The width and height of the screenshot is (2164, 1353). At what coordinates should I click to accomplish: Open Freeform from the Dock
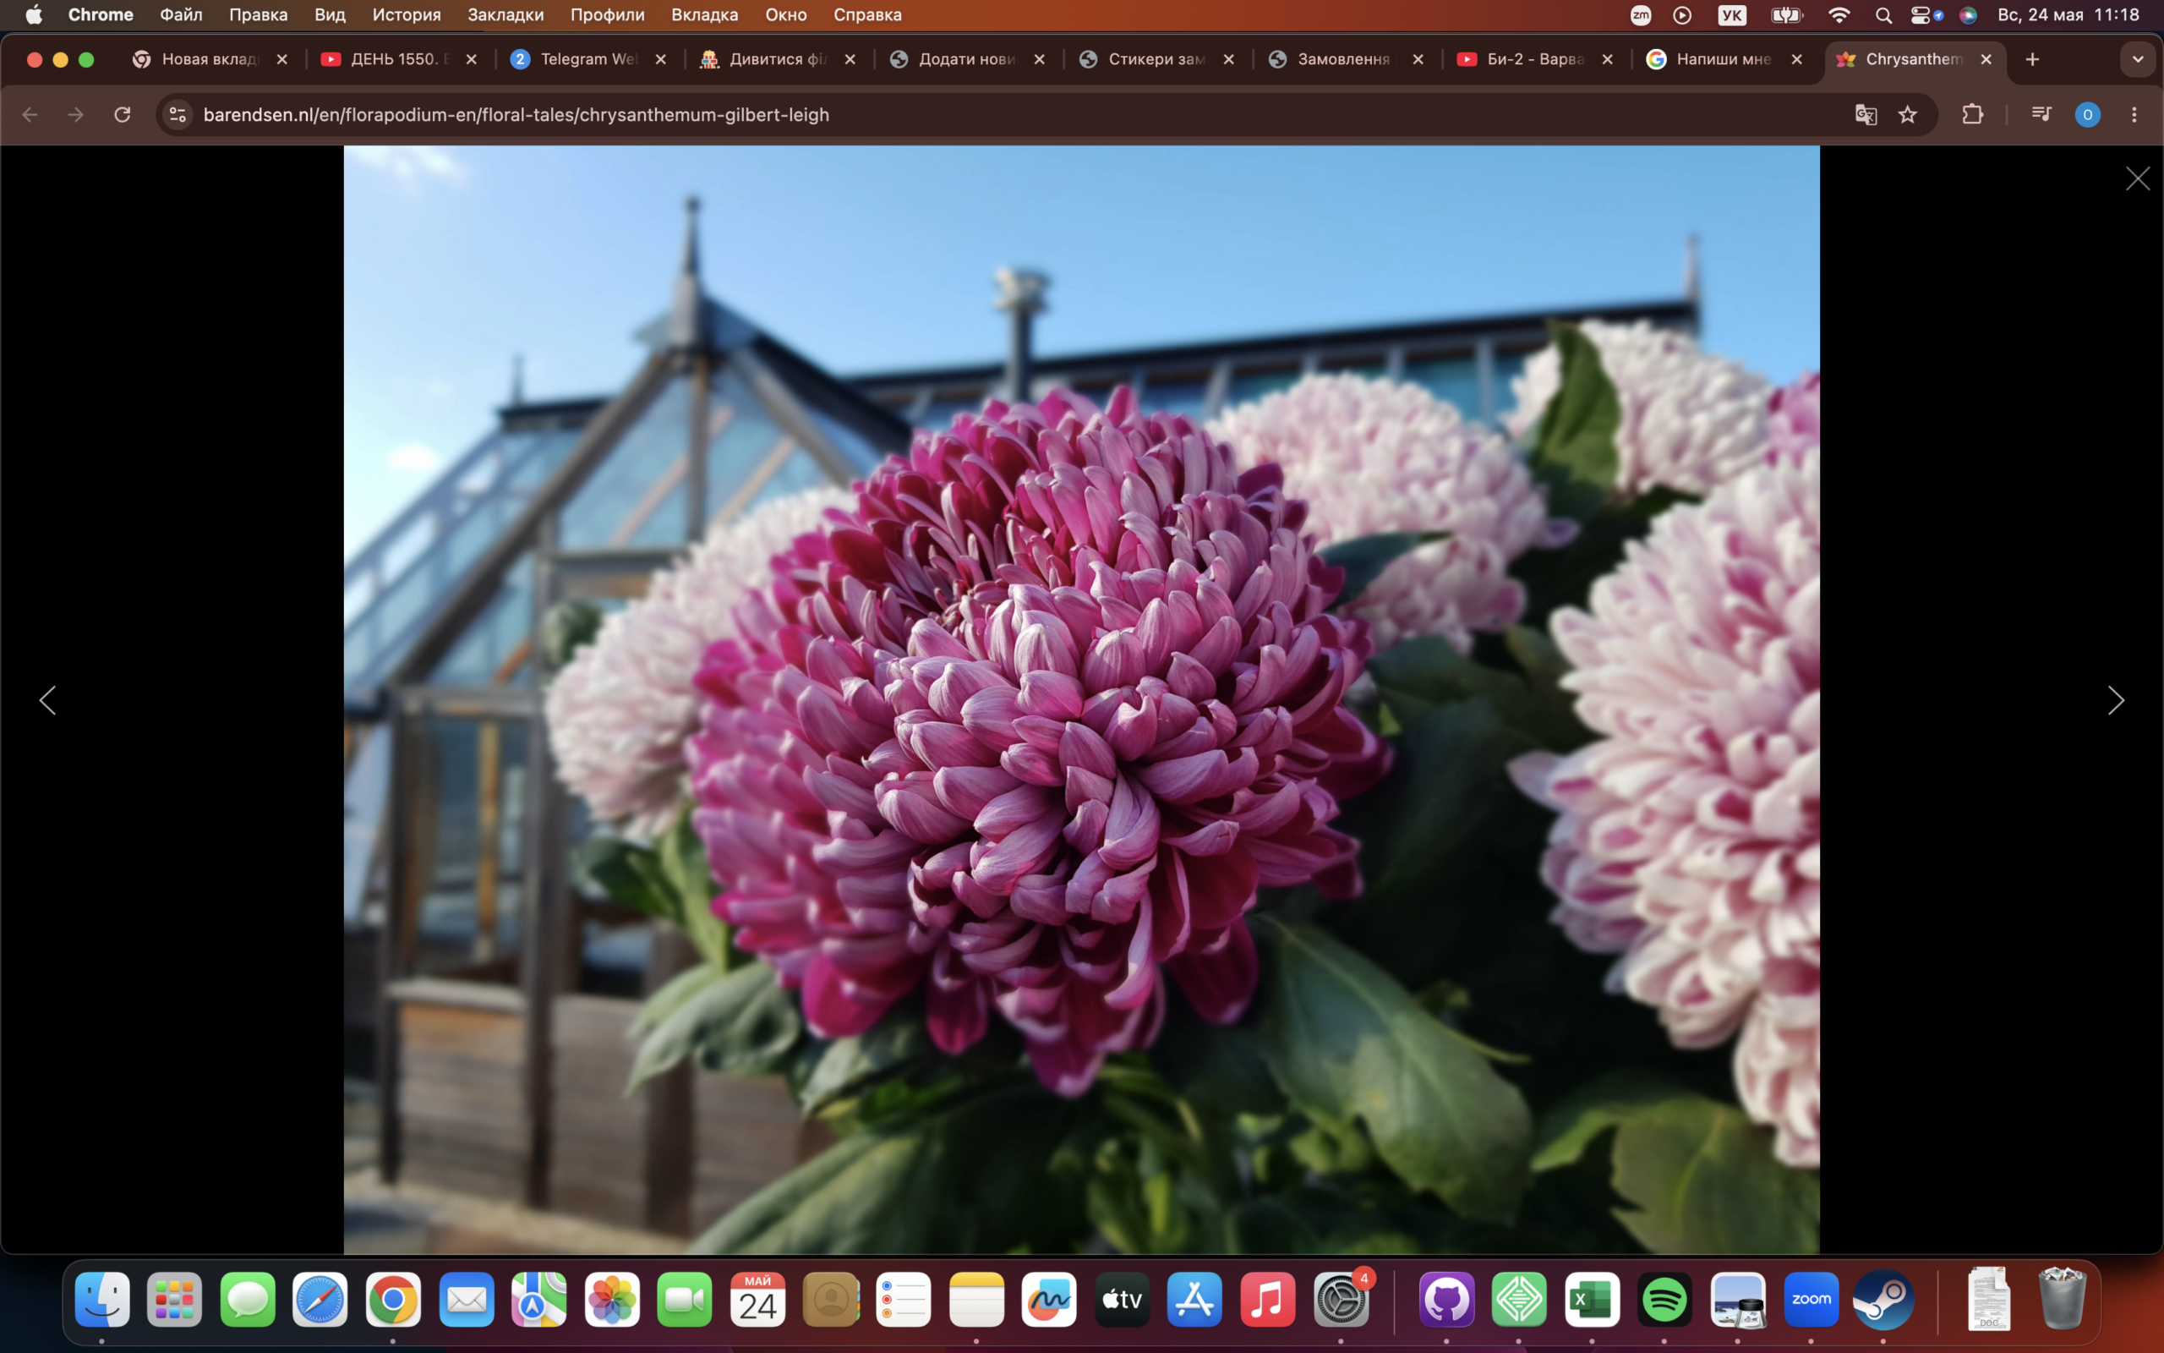pos(1050,1300)
